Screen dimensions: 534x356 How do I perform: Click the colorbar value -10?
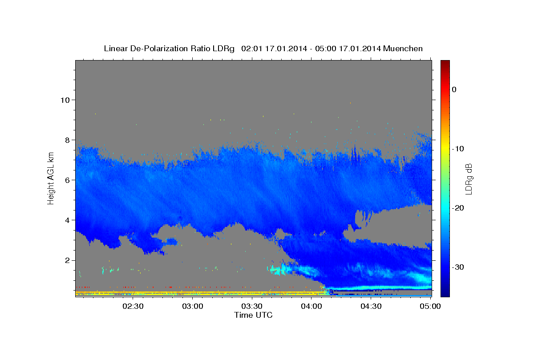[458, 149]
